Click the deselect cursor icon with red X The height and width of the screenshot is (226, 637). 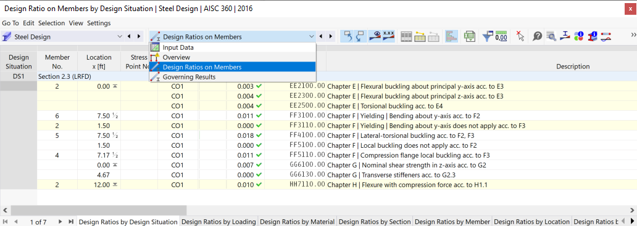520,36
